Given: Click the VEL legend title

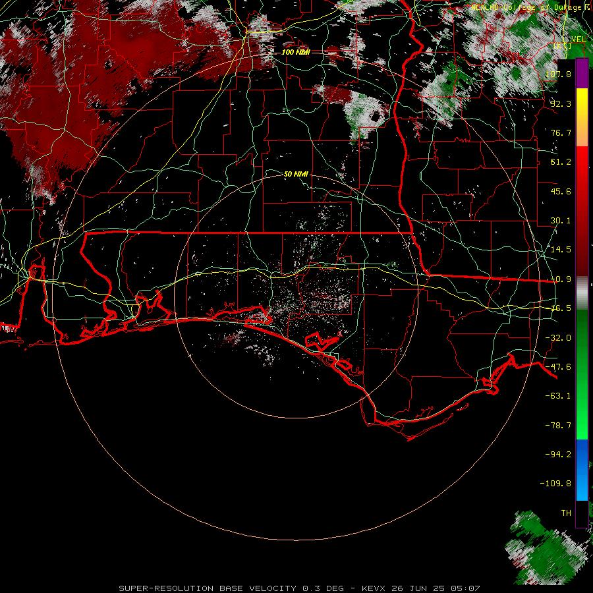Looking at the screenshot, I should point(579,40).
